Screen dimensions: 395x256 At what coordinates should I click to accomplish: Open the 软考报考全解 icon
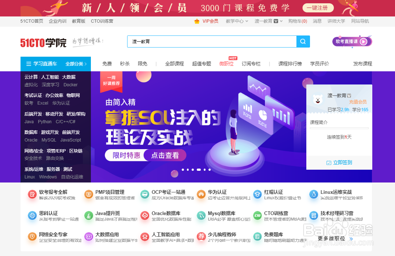(32, 195)
